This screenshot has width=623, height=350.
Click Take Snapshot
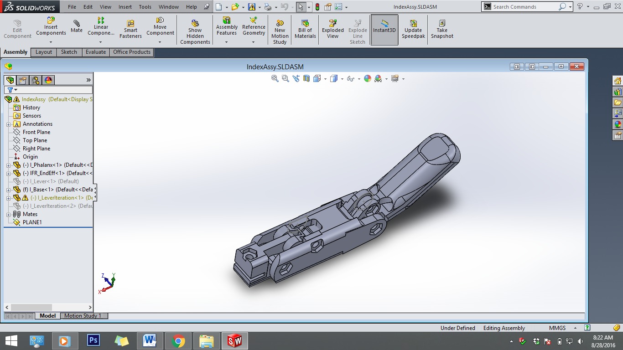point(442,30)
